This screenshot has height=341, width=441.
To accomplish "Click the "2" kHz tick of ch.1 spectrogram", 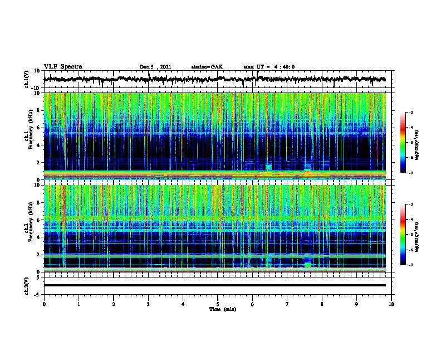I will tap(39, 162).
